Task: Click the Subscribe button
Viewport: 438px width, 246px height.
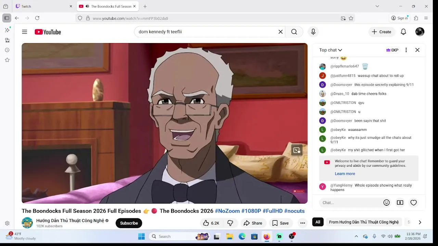Action: pyautogui.click(x=129, y=223)
